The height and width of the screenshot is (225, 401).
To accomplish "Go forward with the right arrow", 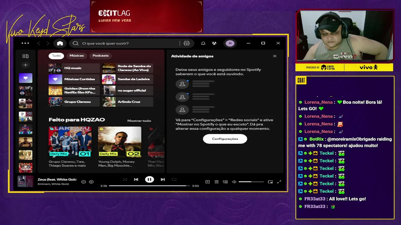I will (x=48, y=43).
